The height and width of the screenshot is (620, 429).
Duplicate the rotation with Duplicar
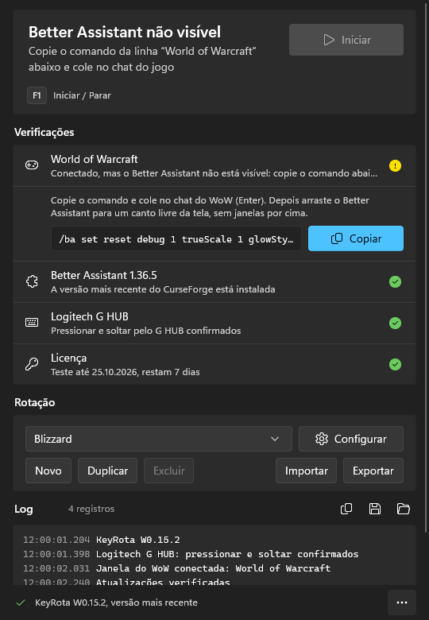click(x=107, y=471)
